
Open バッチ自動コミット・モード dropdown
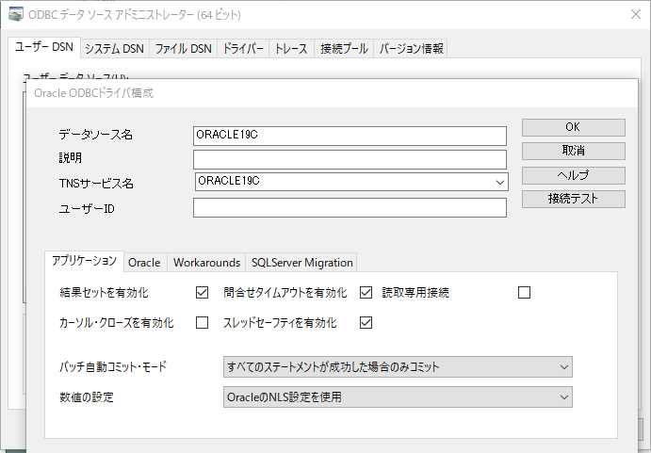click(562, 366)
